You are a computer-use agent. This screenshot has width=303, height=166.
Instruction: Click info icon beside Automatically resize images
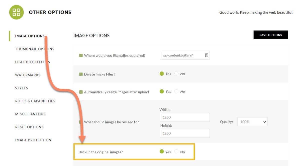pos(81,92)
